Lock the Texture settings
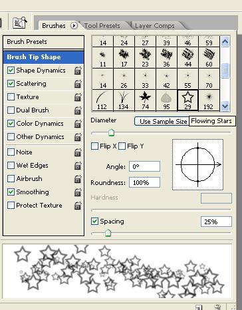Image resolution: width=242 pixels, height=310 pixels. click(x=78, y=97)
